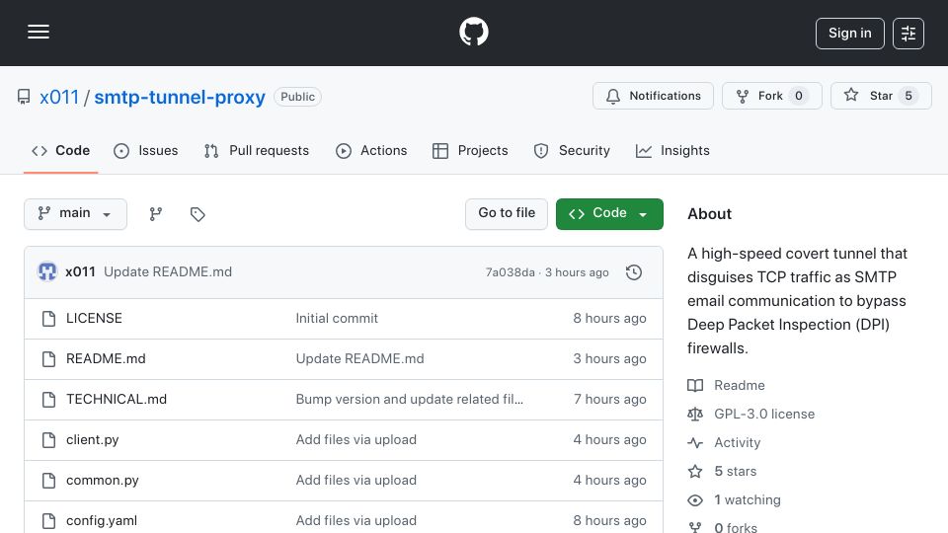Open latest commit message Update README.md

[168, 272]
